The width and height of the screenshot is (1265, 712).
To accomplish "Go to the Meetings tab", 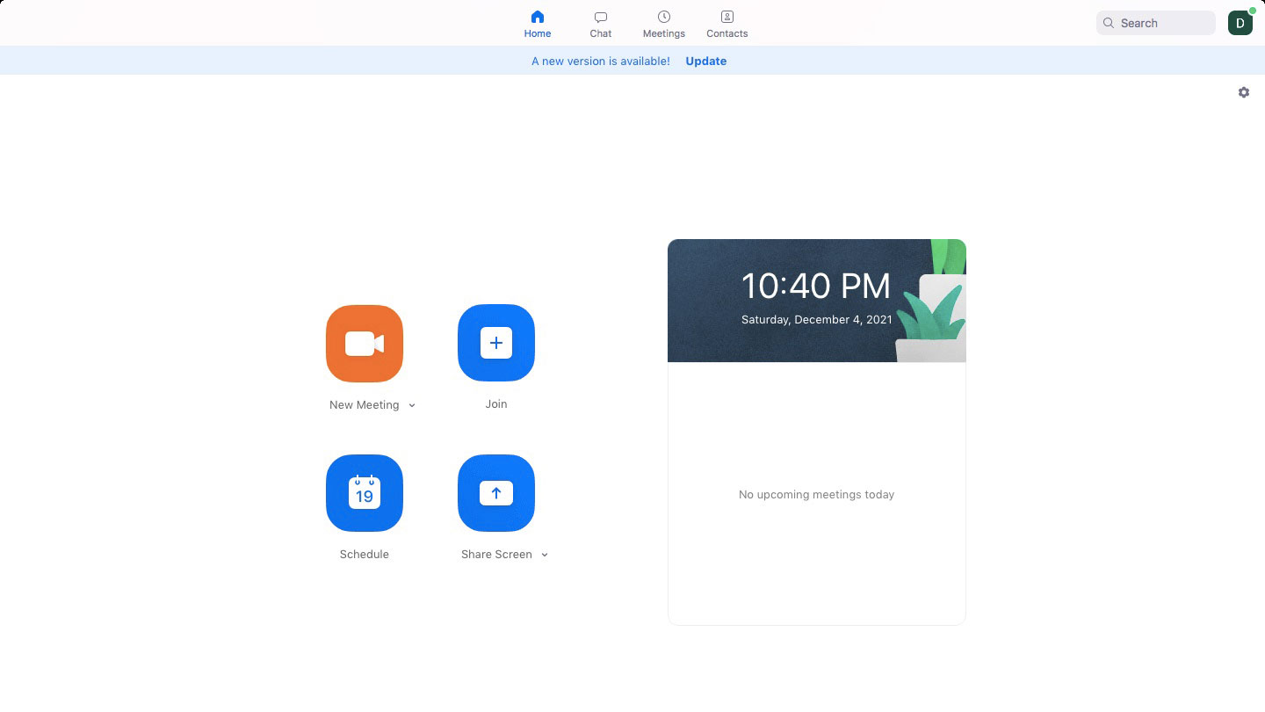I will (x=664, y=24).
